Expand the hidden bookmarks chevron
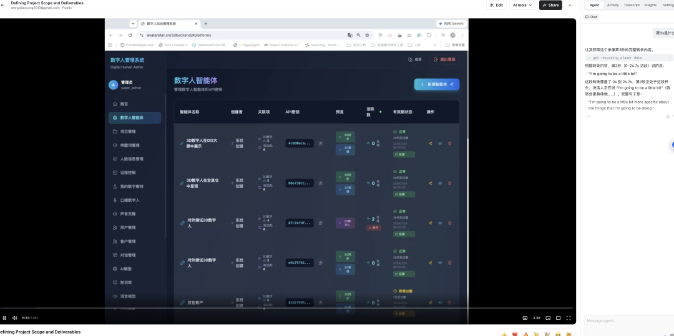Viewport: 674px width, 336px height. (434, 45)
